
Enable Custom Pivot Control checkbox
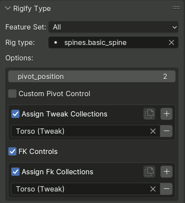[x=12, y=94]
